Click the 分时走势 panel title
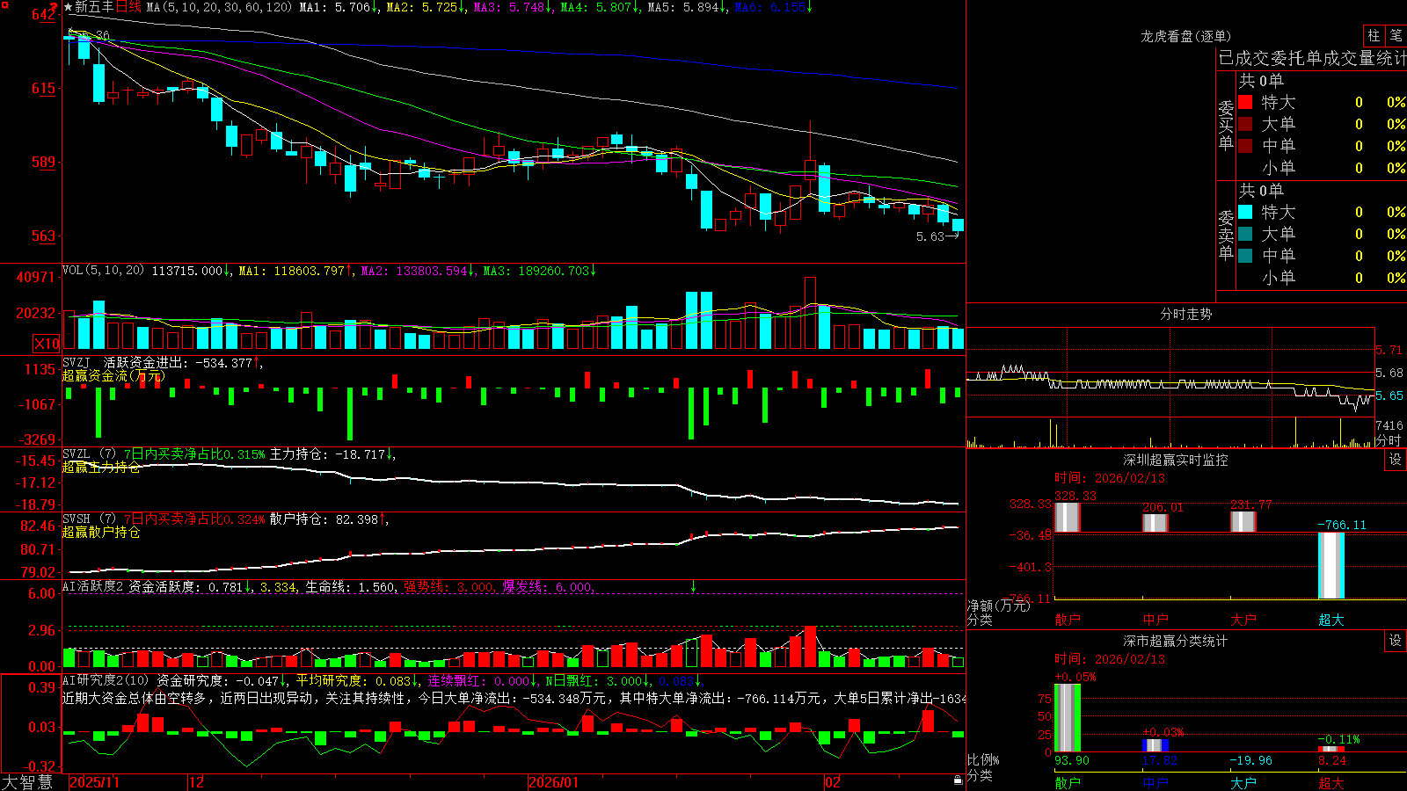 coord(1185,314)
